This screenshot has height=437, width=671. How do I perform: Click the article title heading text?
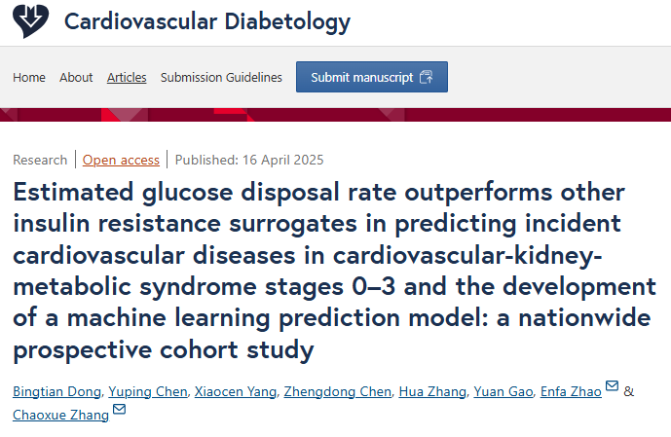point(334,271)
